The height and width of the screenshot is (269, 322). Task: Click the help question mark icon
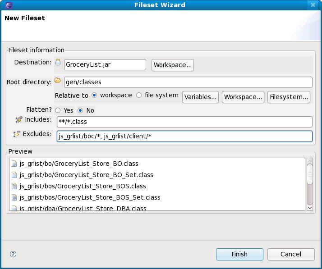tap(13, 254)
